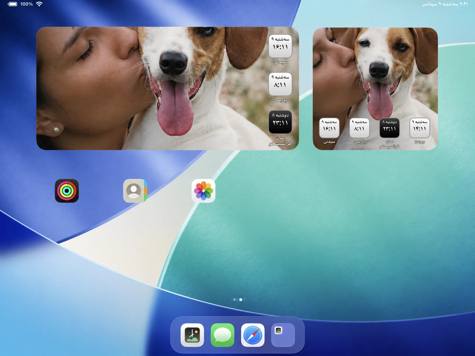Tap black ۲۳:۱۱ clock tile in small widget
The width and height of the screenshot is (475, 356).
pos(390,128)
